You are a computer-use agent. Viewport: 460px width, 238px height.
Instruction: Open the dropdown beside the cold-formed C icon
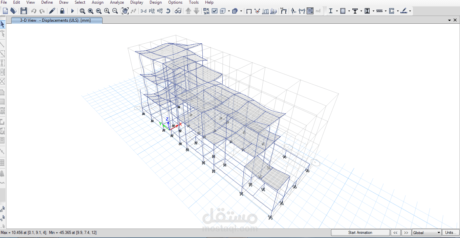(398, 11)
